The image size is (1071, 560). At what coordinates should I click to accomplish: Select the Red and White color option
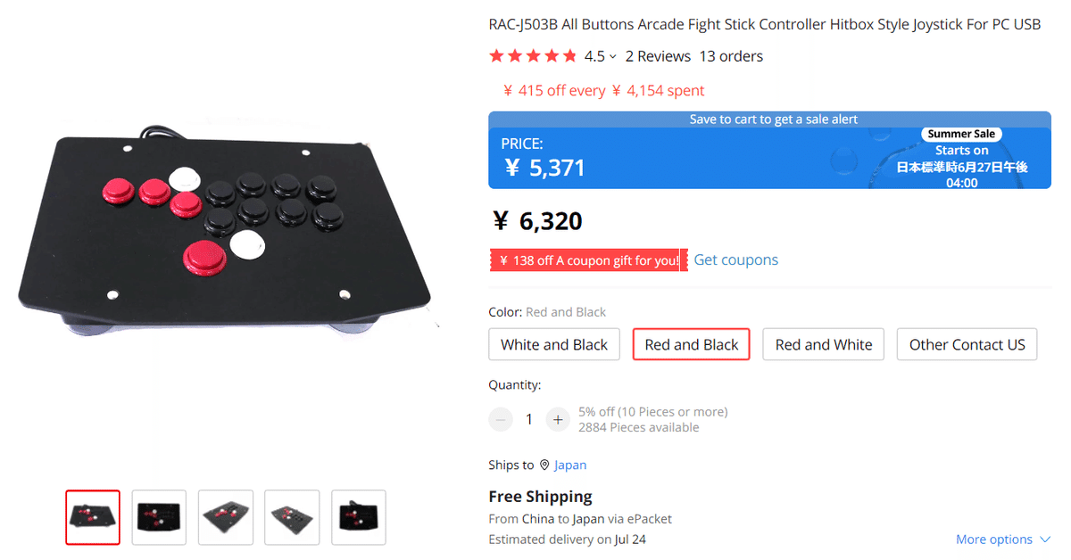pos(824,344)
